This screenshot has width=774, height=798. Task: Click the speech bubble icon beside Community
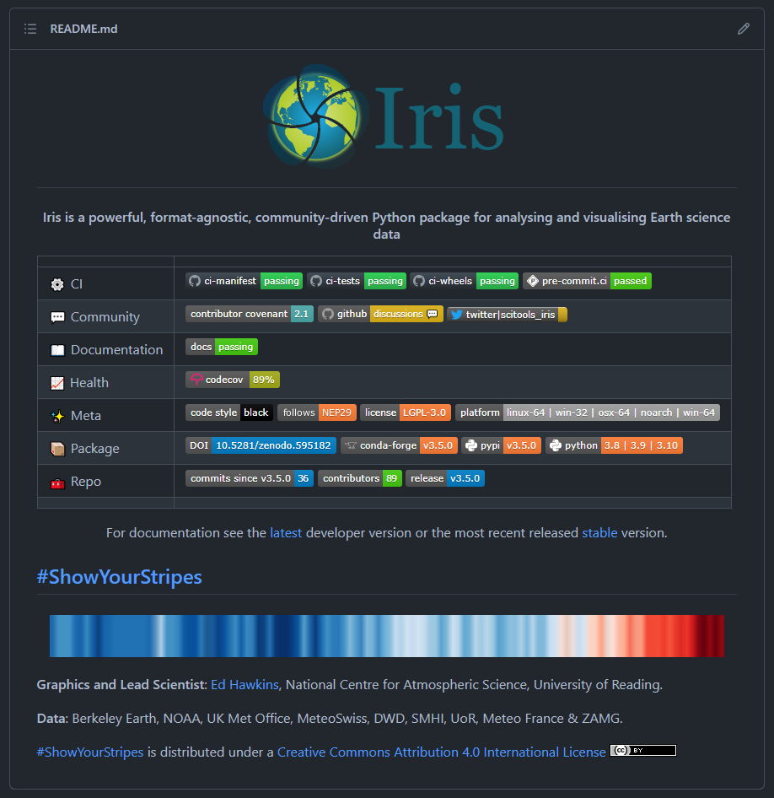pyautogui.click(x=57, y=317)
